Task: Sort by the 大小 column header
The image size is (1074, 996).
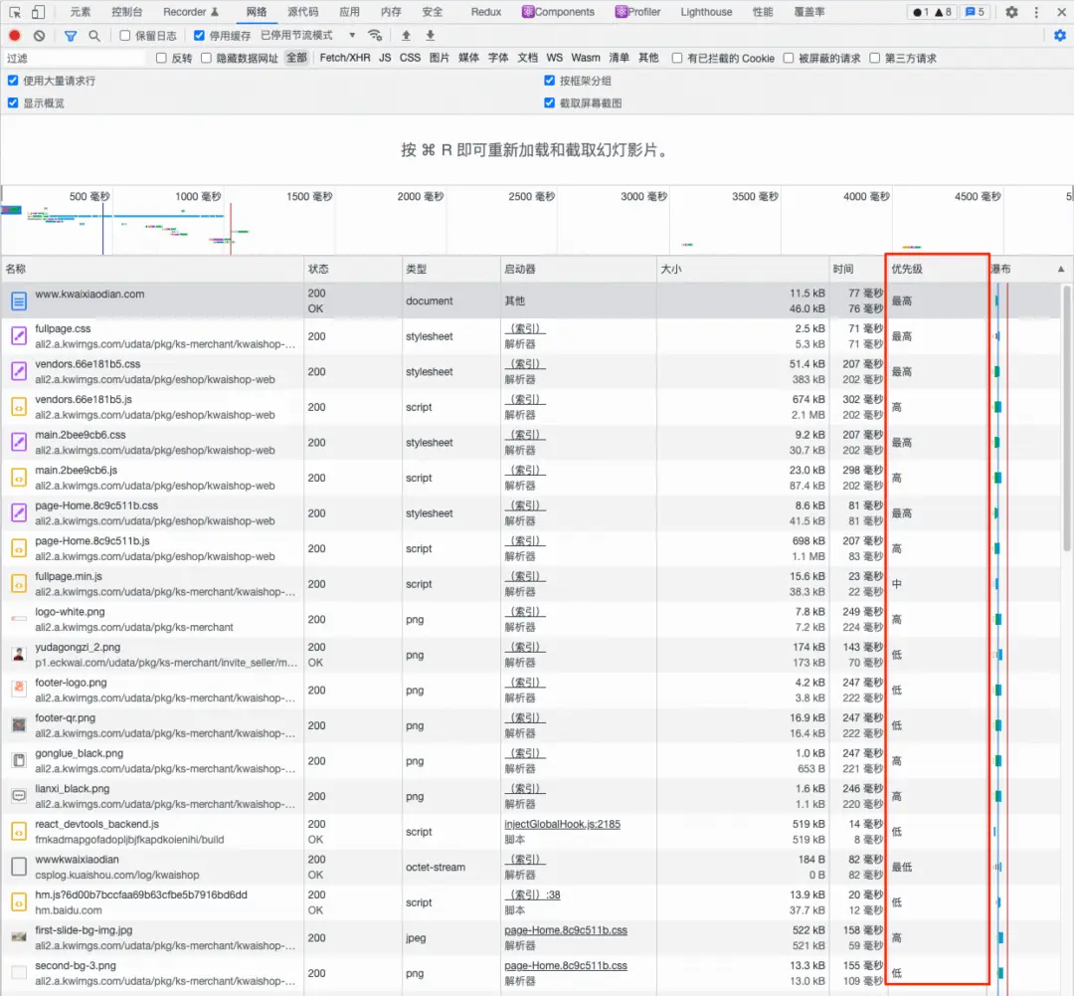Action: tap(743, 269)
